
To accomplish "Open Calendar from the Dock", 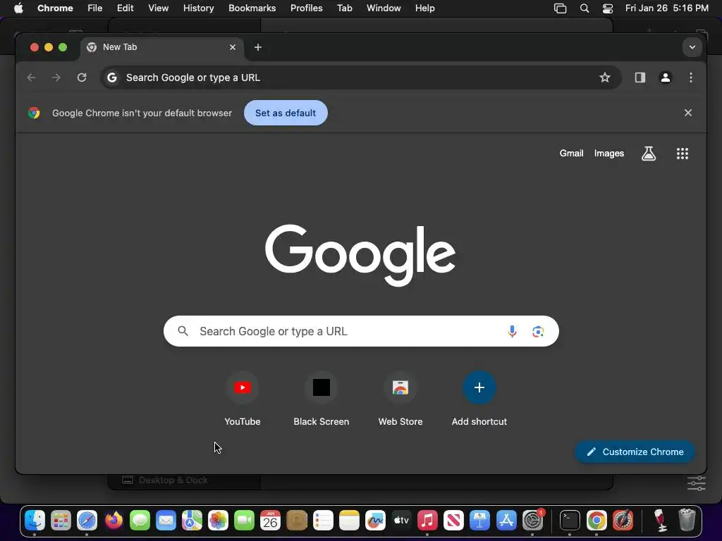I will 270,521.
